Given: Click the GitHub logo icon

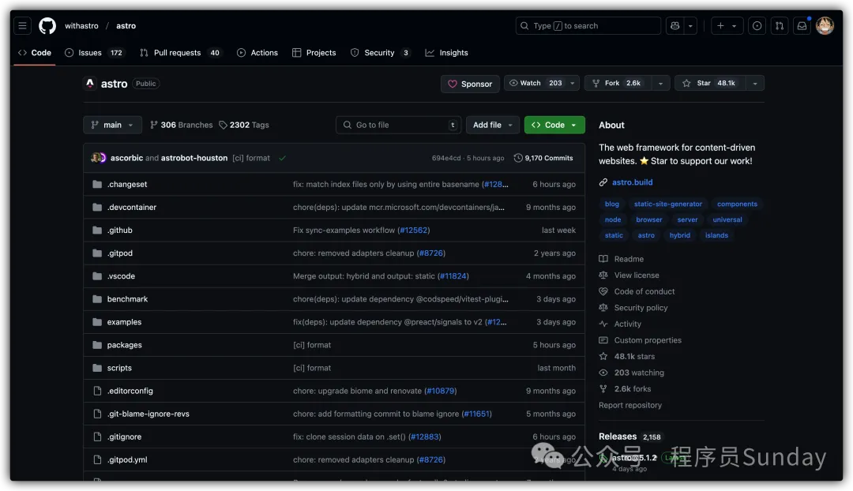Looking at the screenshot, I should [x=47, y=26].
